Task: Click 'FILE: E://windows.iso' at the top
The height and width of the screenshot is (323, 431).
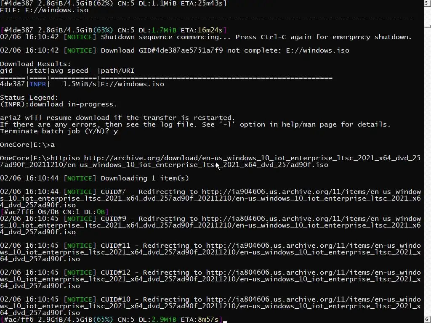Action: tap(44, 10)
